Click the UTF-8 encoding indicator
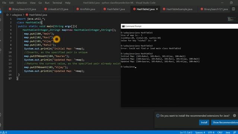The height and width of the screenshot is (134, 238). coord(211,133)
